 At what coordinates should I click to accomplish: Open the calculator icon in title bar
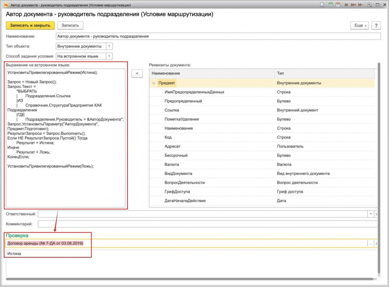coord(330,5)
